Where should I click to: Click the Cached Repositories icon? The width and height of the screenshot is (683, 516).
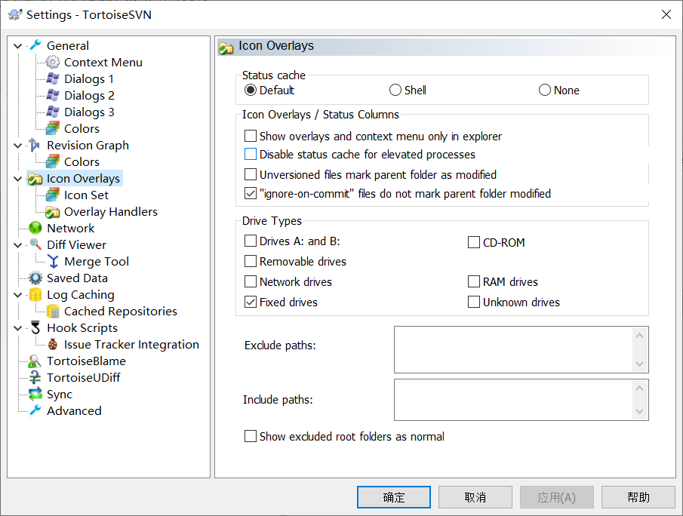click(x=53, y=311)
